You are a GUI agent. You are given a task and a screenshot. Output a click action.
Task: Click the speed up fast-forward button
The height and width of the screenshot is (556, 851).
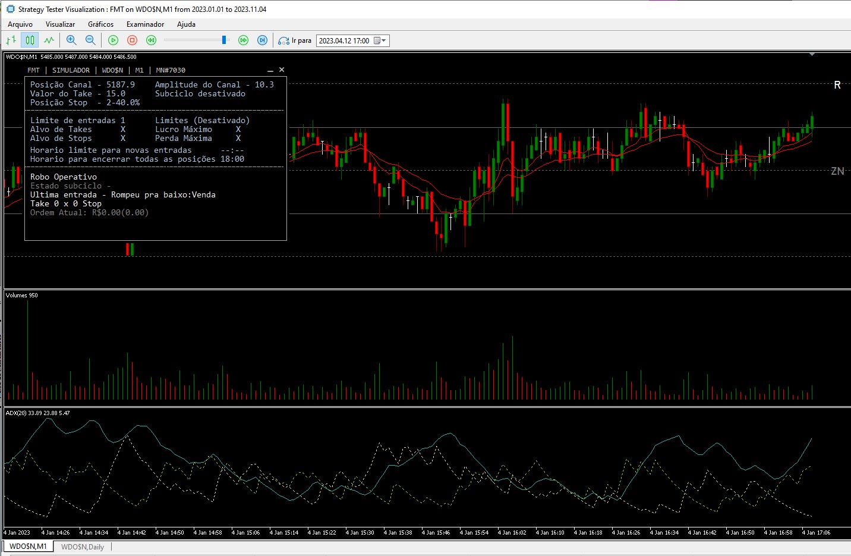[x=243, y=40]
